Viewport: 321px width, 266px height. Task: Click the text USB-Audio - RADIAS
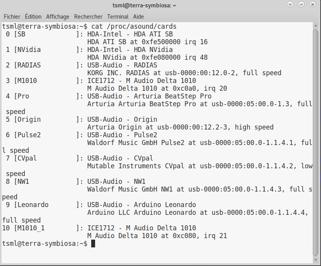[122, 65]
